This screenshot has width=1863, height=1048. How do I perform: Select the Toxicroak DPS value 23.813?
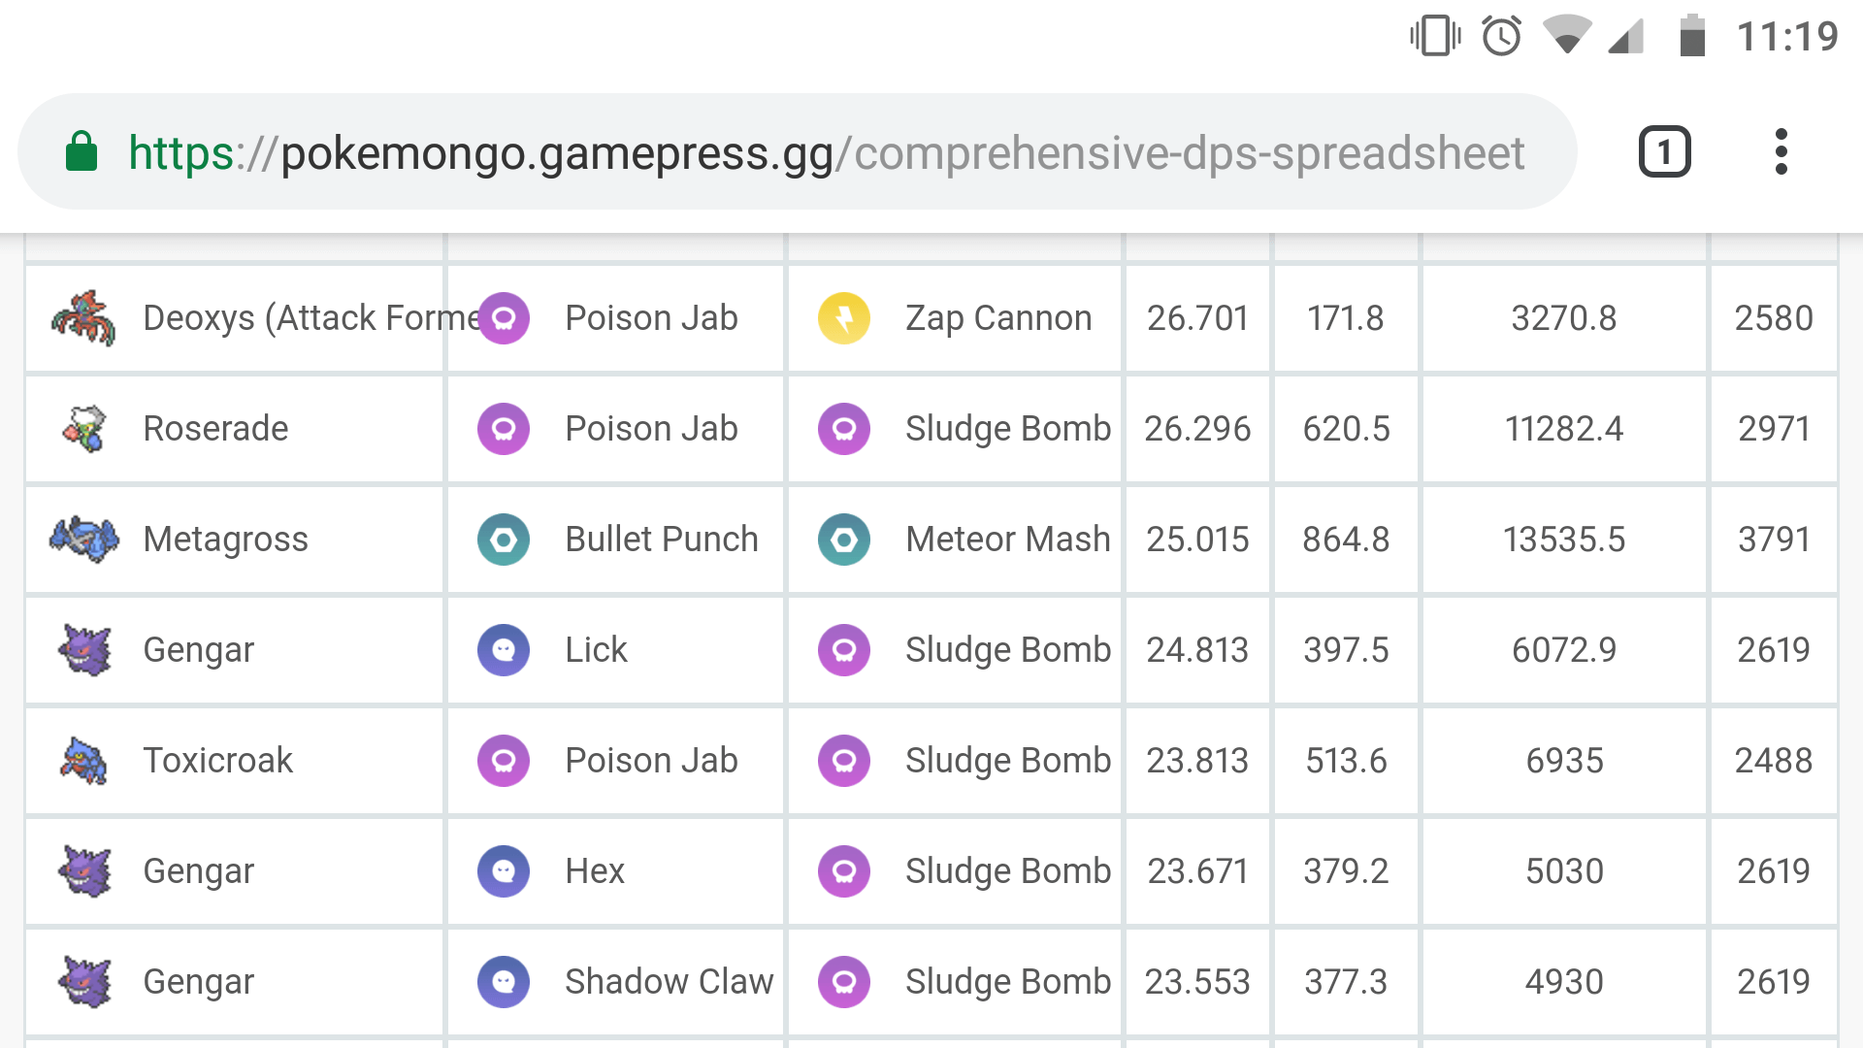coord(1197,761)
